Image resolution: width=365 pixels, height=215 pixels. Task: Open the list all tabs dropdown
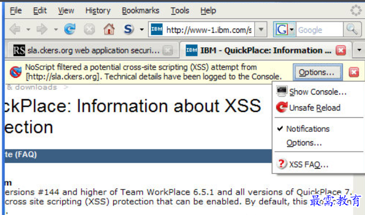pyautogui.click(x=359, y=50)
